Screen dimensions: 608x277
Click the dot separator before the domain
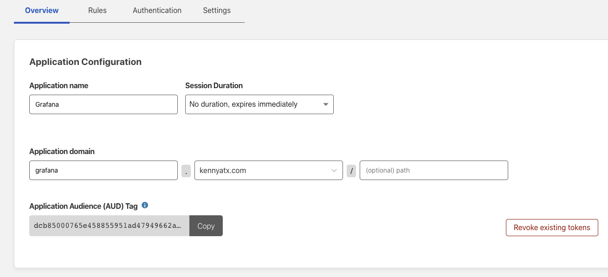point(186,171)
